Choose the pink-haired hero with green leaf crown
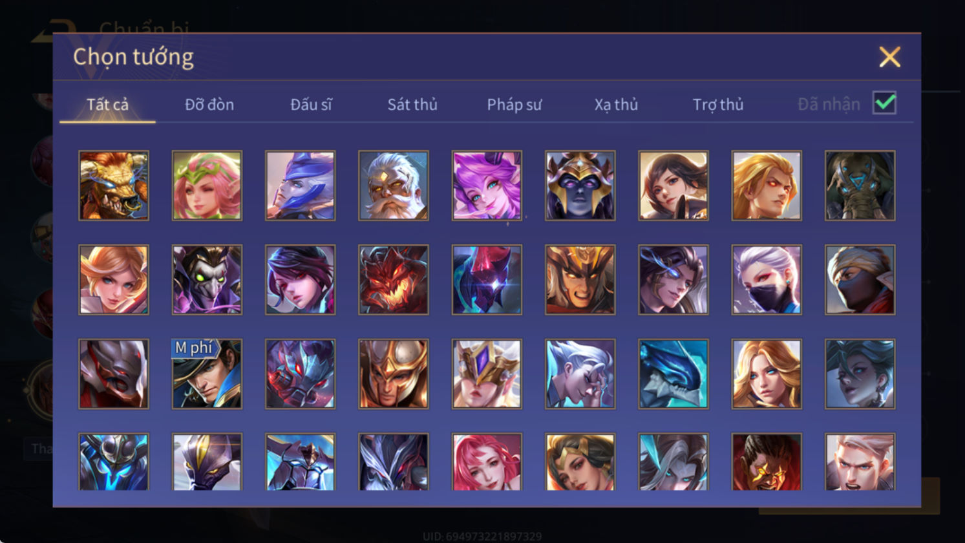The height and width of the screenshot is (543, 965). (207, 186)
